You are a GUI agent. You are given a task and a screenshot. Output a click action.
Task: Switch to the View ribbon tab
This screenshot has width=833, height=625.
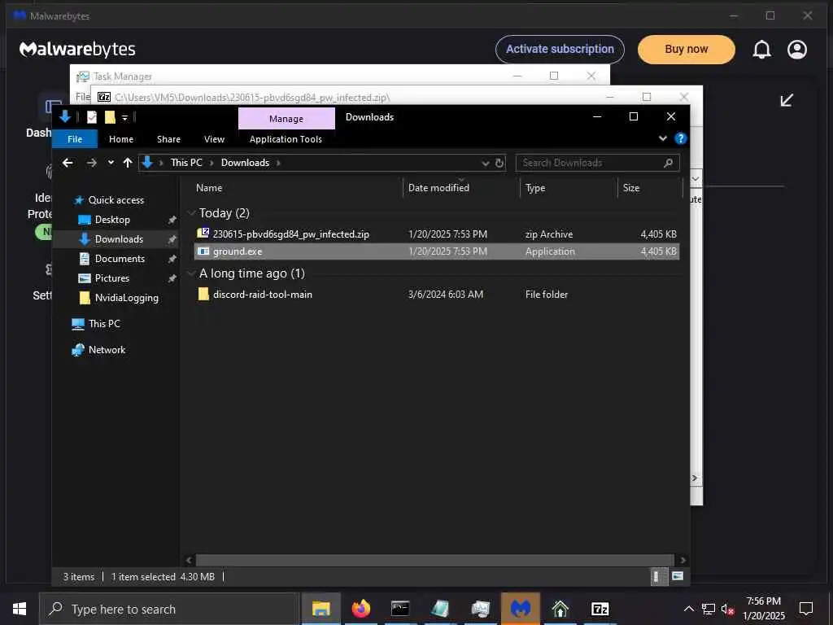tap(214, 139)
